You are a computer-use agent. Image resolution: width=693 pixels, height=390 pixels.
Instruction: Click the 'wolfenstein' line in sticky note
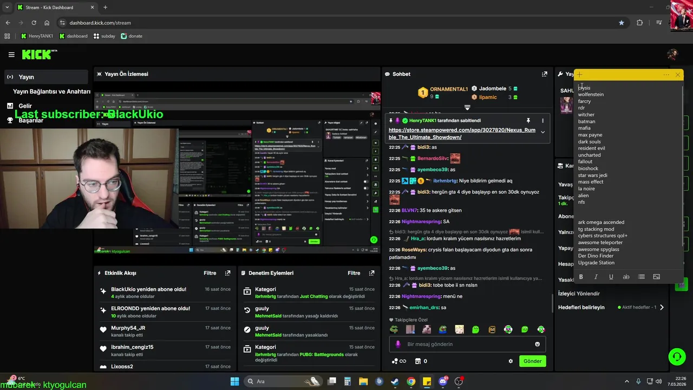(591, 94)
